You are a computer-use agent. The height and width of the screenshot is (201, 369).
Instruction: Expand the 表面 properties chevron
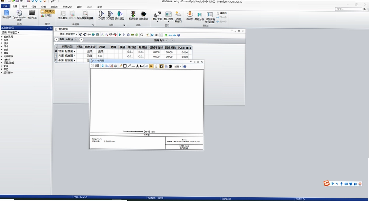[56, 39]
